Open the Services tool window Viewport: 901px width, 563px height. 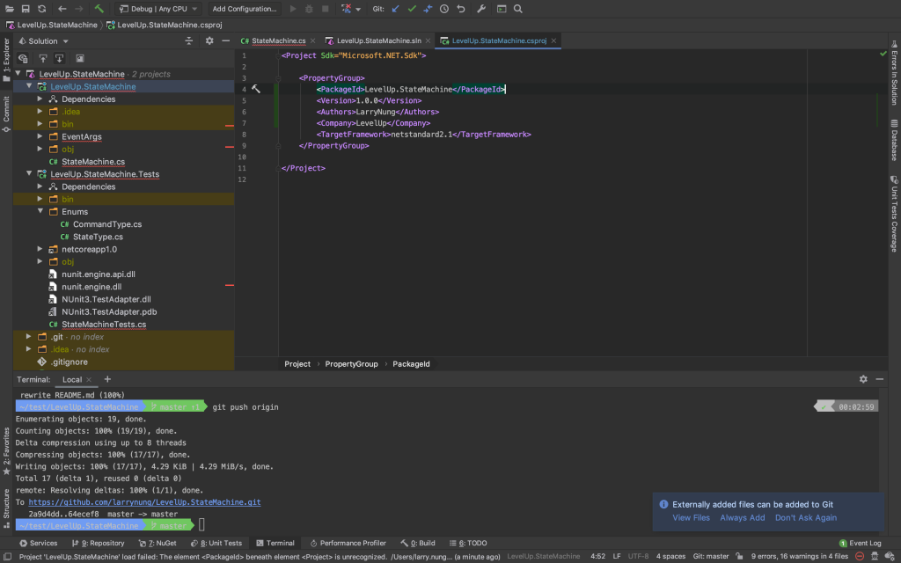(39, 543)
